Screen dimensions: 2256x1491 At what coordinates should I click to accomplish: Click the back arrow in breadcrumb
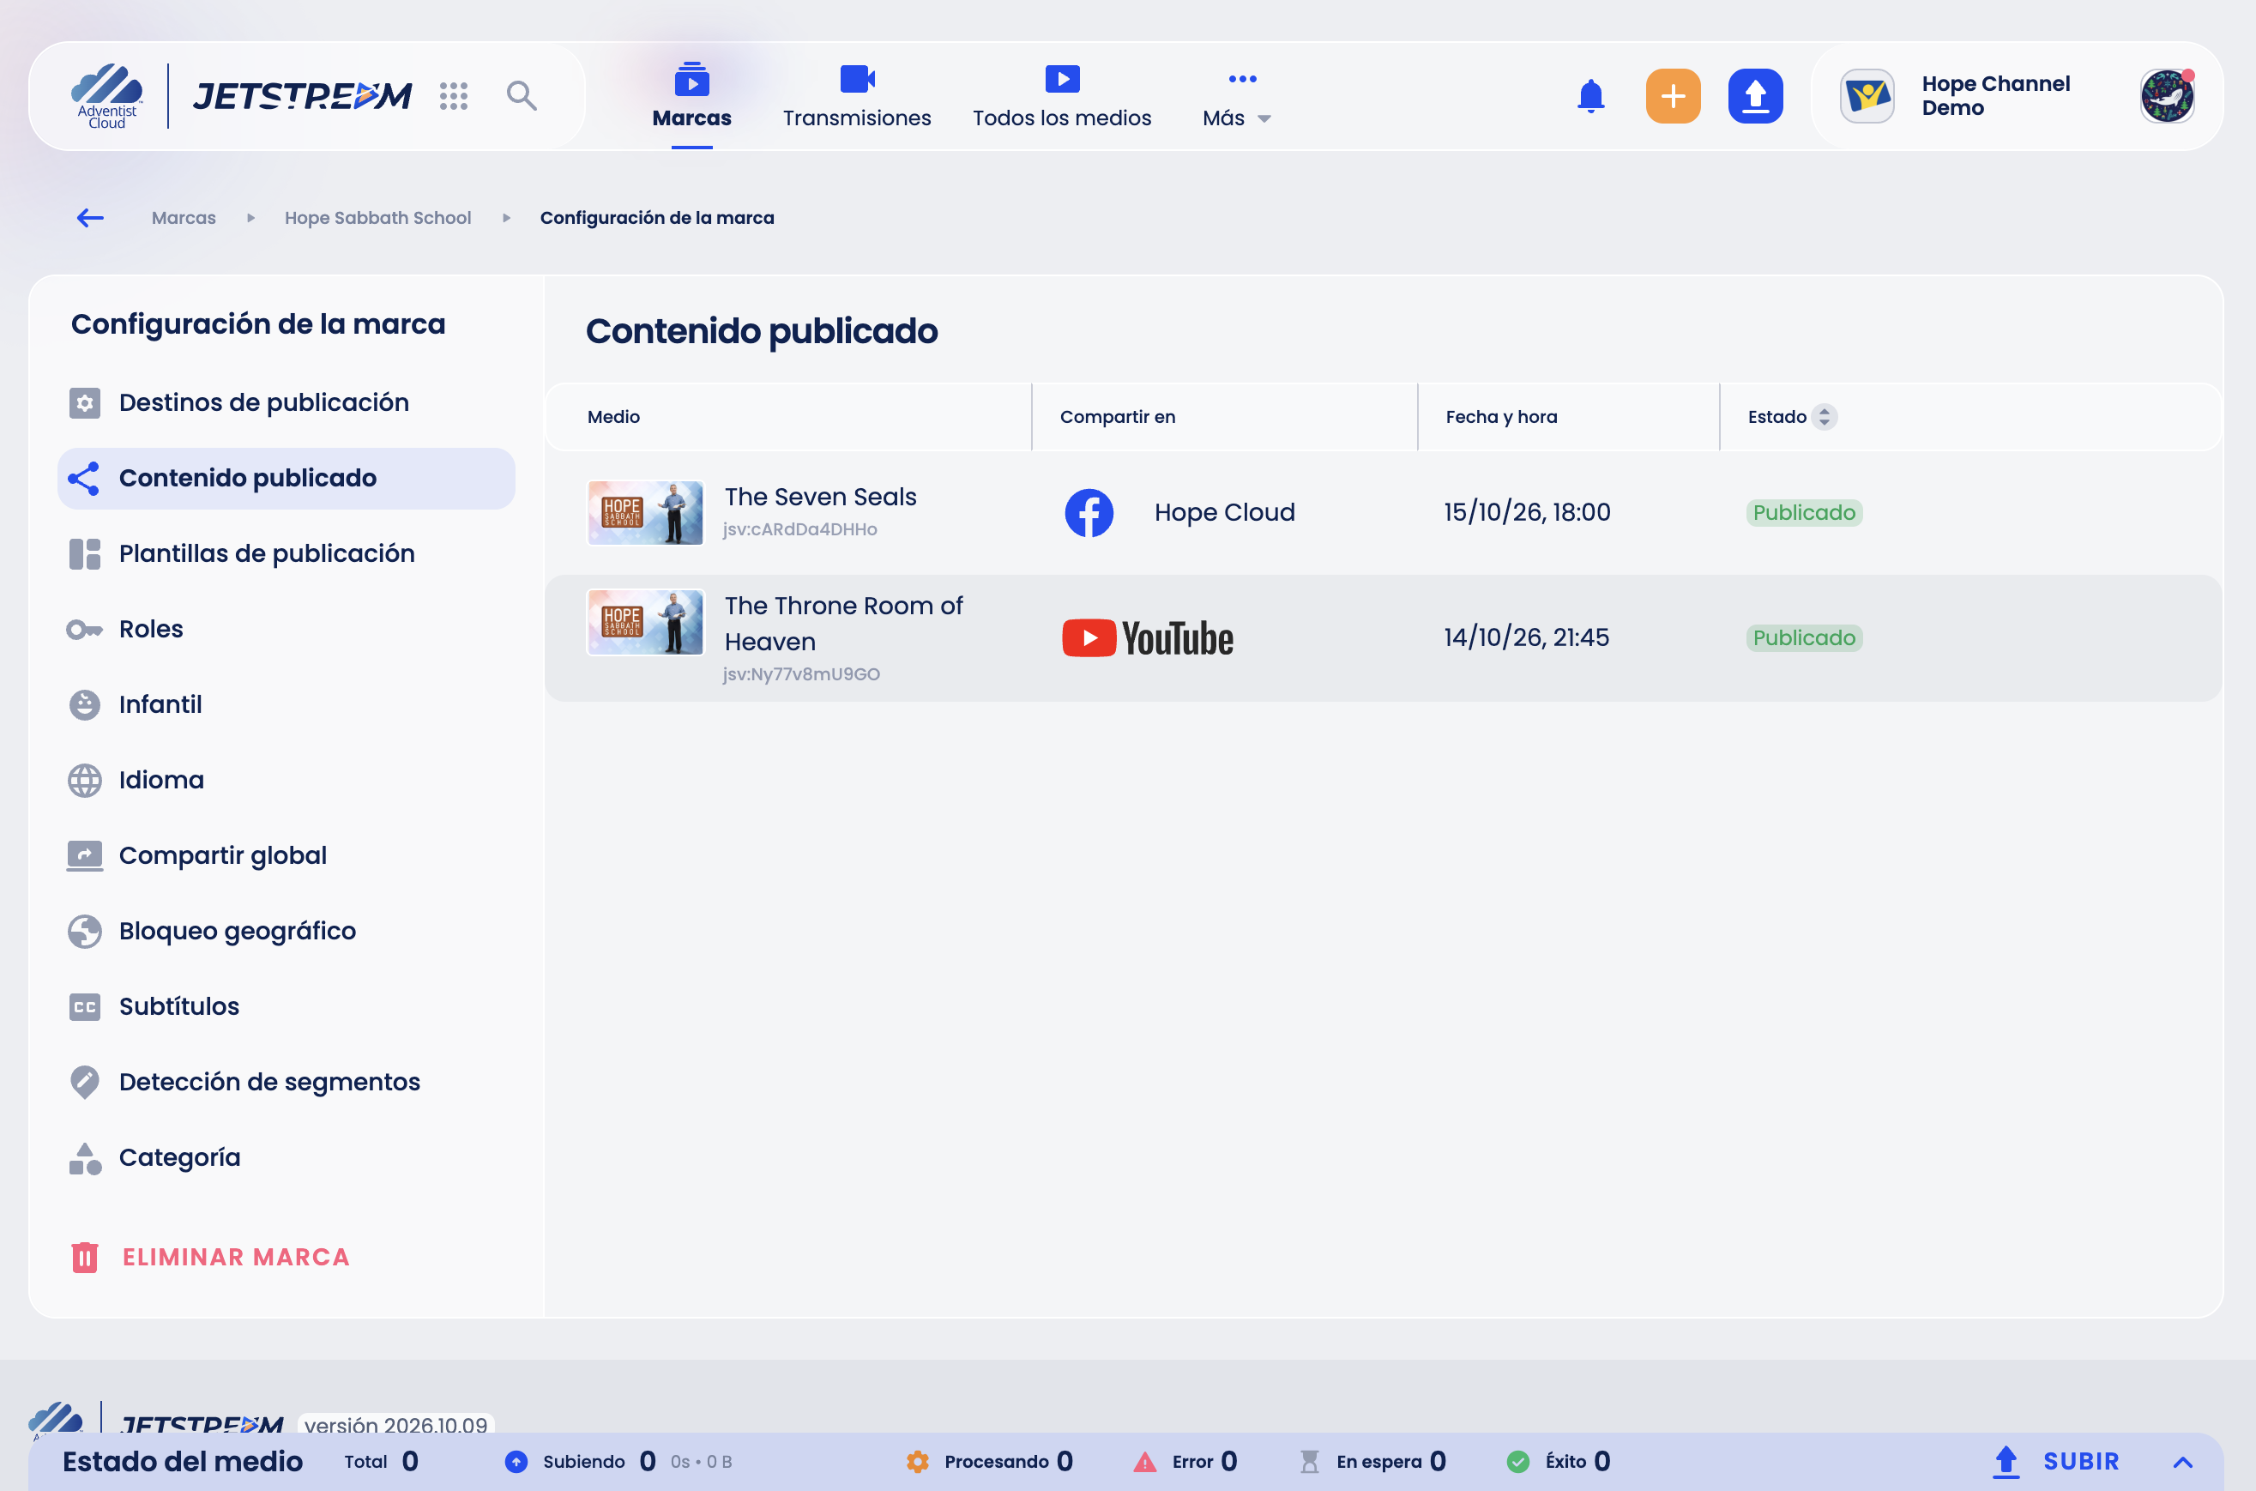tap(90, 218)
